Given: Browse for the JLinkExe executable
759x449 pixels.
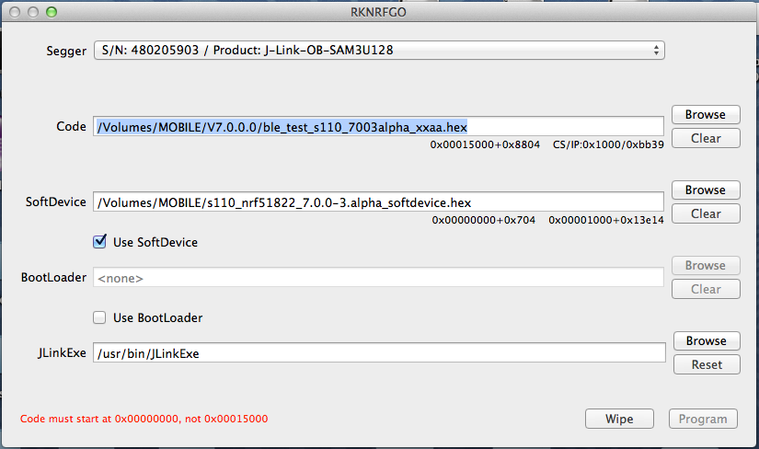Looking at the screenshot, I should pyautogui.click(x=707, y=341).
